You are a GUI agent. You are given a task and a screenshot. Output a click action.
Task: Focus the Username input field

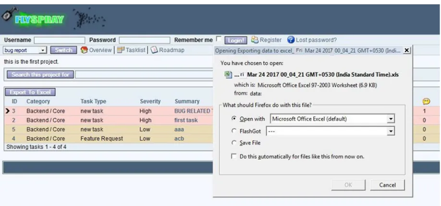[x=60, y=40]
